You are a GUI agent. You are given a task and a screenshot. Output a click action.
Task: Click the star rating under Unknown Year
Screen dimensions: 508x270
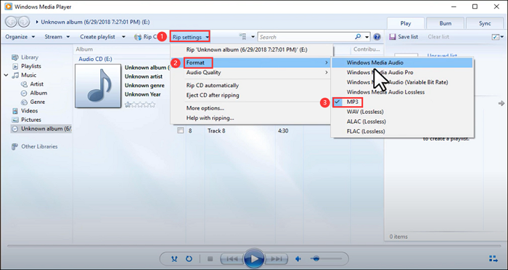[140, 105]
